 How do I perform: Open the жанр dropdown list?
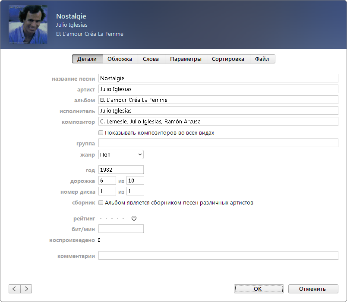tap(140, 154)
